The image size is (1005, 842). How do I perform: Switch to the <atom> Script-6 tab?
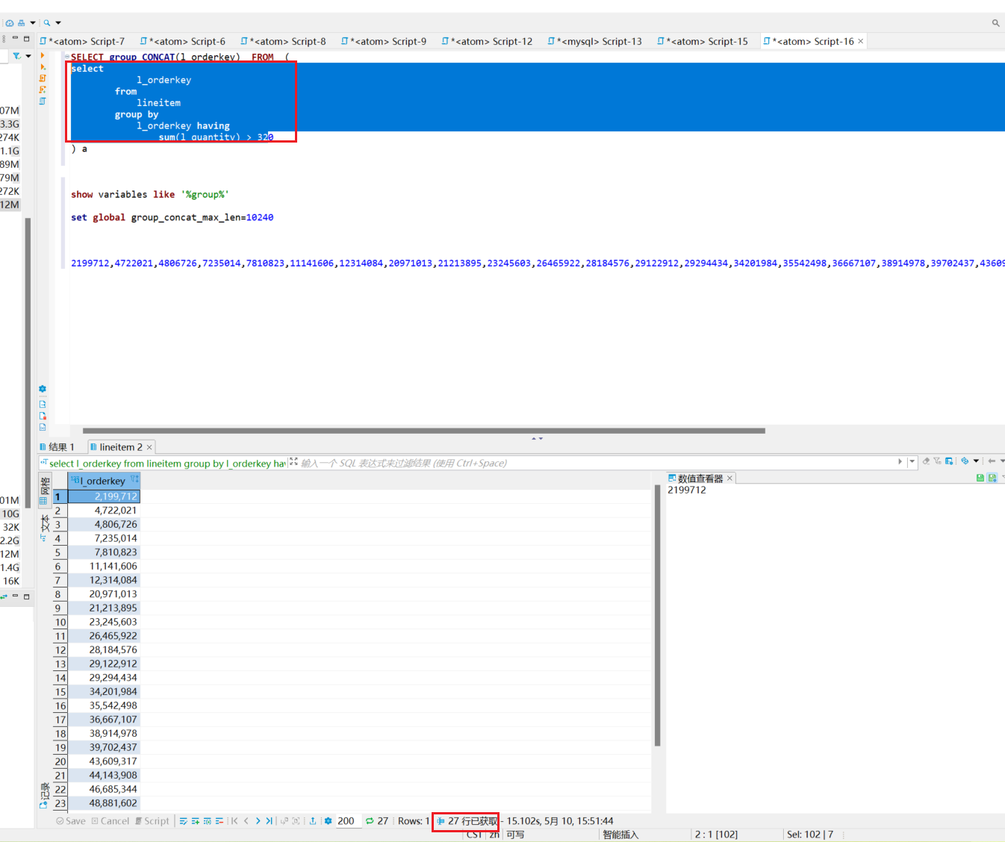(183, 41)
